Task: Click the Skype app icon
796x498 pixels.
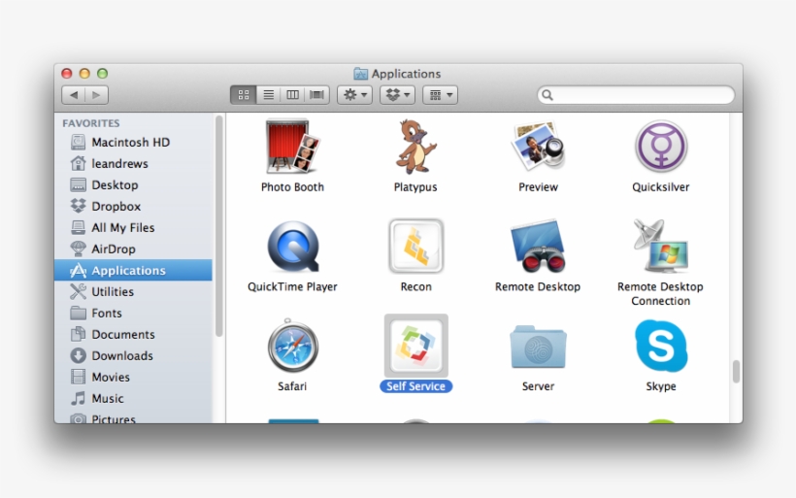Action: [661, 346]
